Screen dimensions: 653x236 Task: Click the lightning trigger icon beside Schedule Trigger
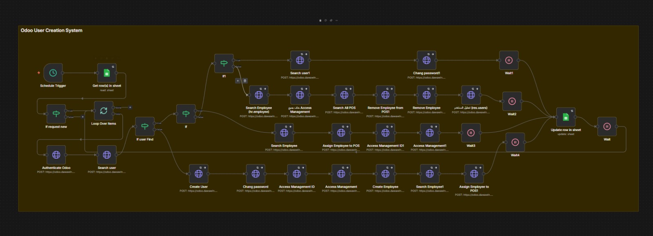39,73
